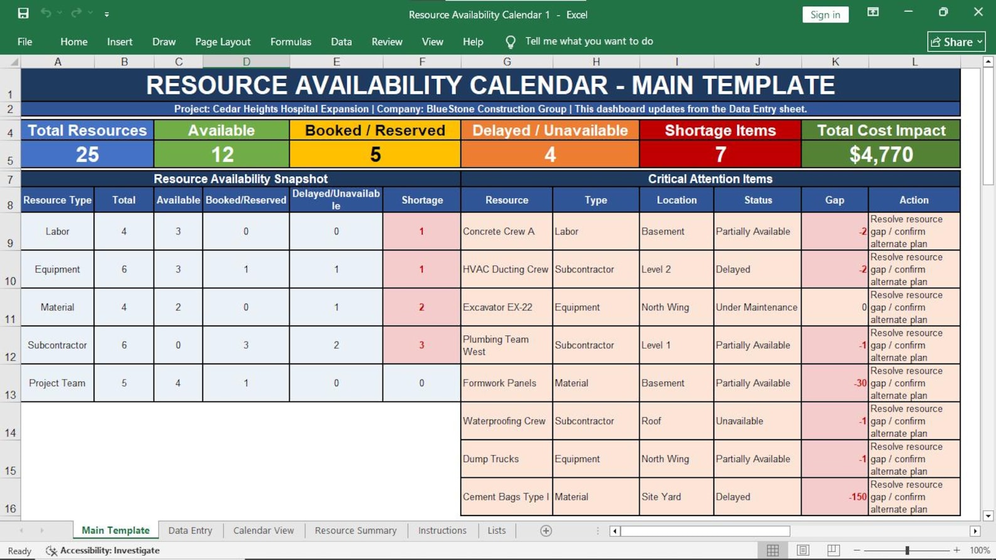Open the Page Layout ribbon tab
This screenshot has height=560, width=996.
click(x=223, y=41)
